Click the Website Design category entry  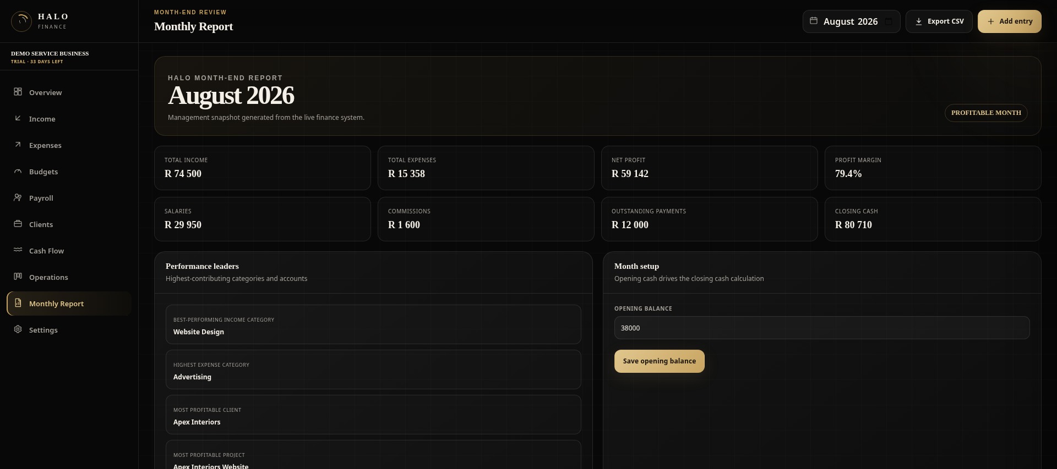pyautogui.click(x=373, y=324)
